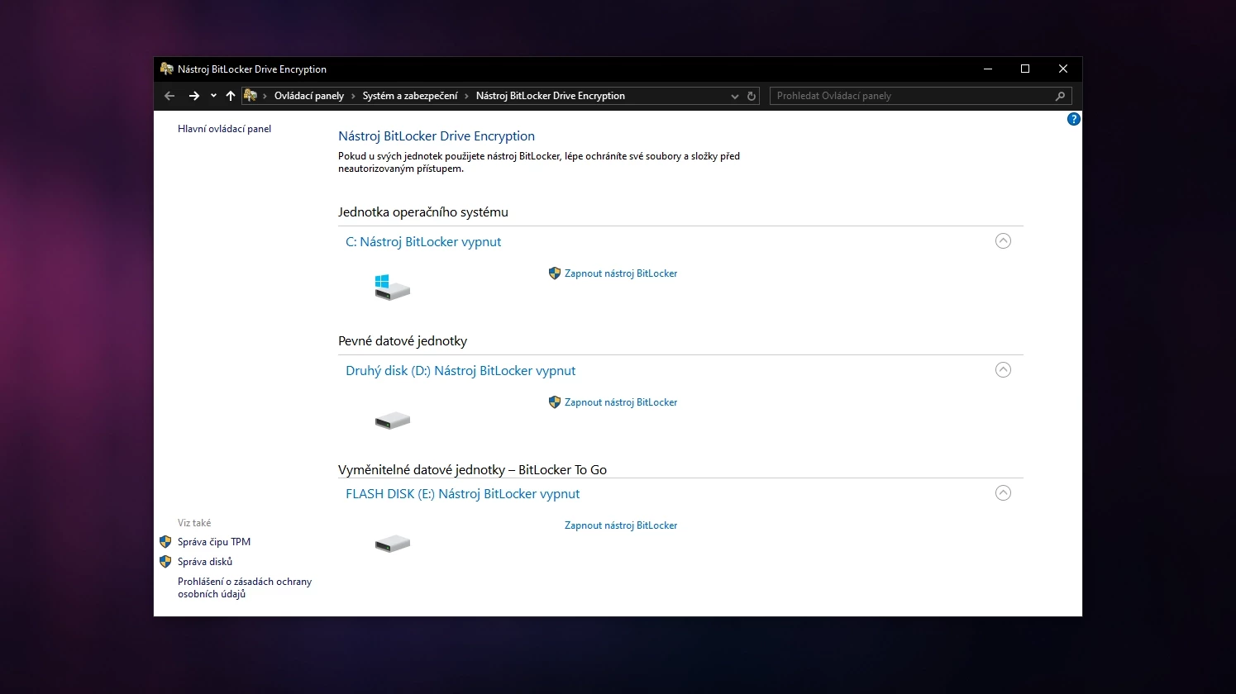Click the shield icon beside D: Zapnout
Screen dimensions: 1236x694
tap(555, 402)
